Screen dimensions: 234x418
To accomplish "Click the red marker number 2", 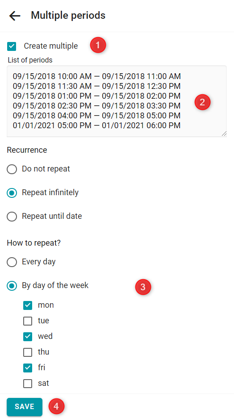I will coord(203,102).
